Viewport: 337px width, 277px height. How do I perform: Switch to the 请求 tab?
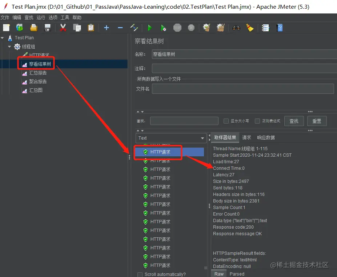[x=246, y=137]
